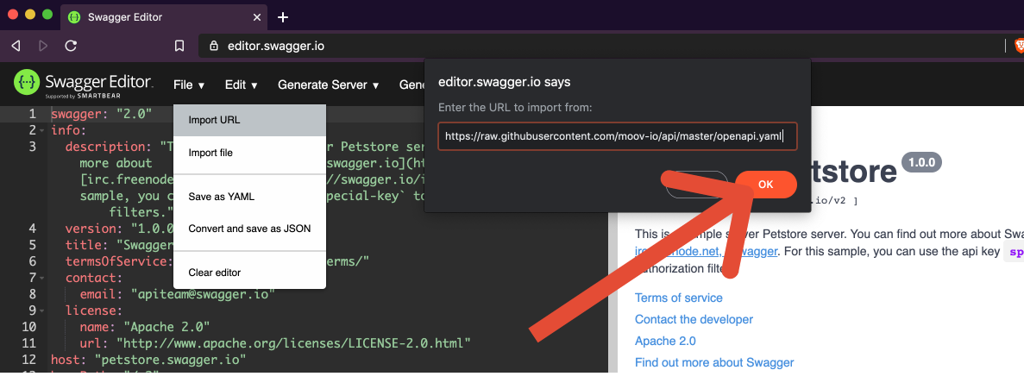Click line number 5 in gutter

(33, 245)
